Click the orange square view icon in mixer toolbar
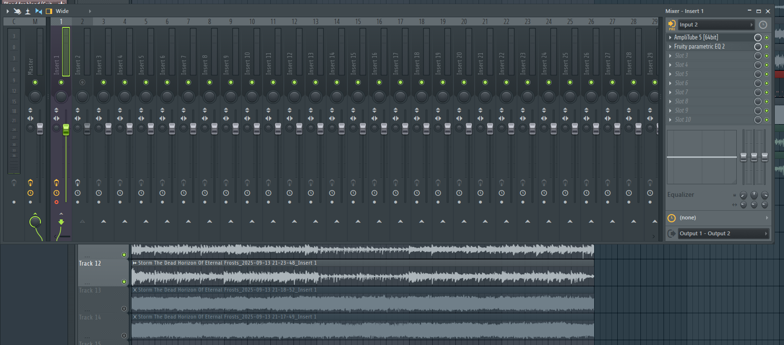Image resolution: width=784 pixels, height=345 pixels. [49, 11]
